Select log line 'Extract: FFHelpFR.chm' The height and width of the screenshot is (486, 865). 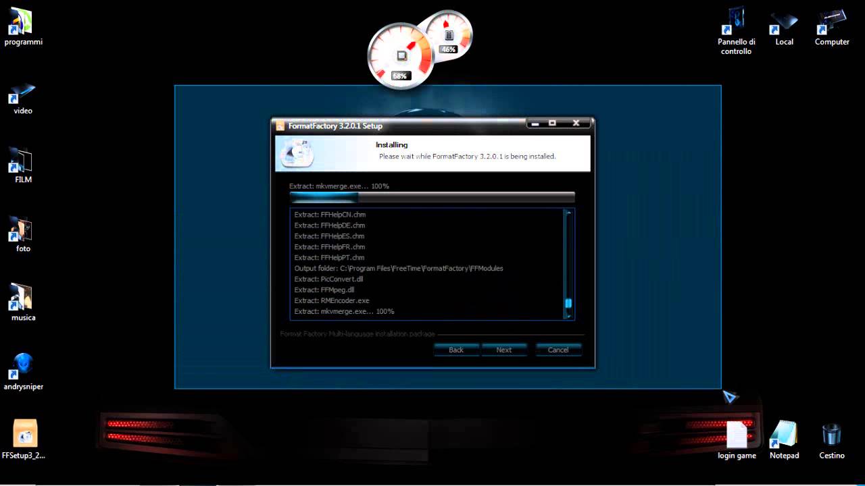pos(330,247)
